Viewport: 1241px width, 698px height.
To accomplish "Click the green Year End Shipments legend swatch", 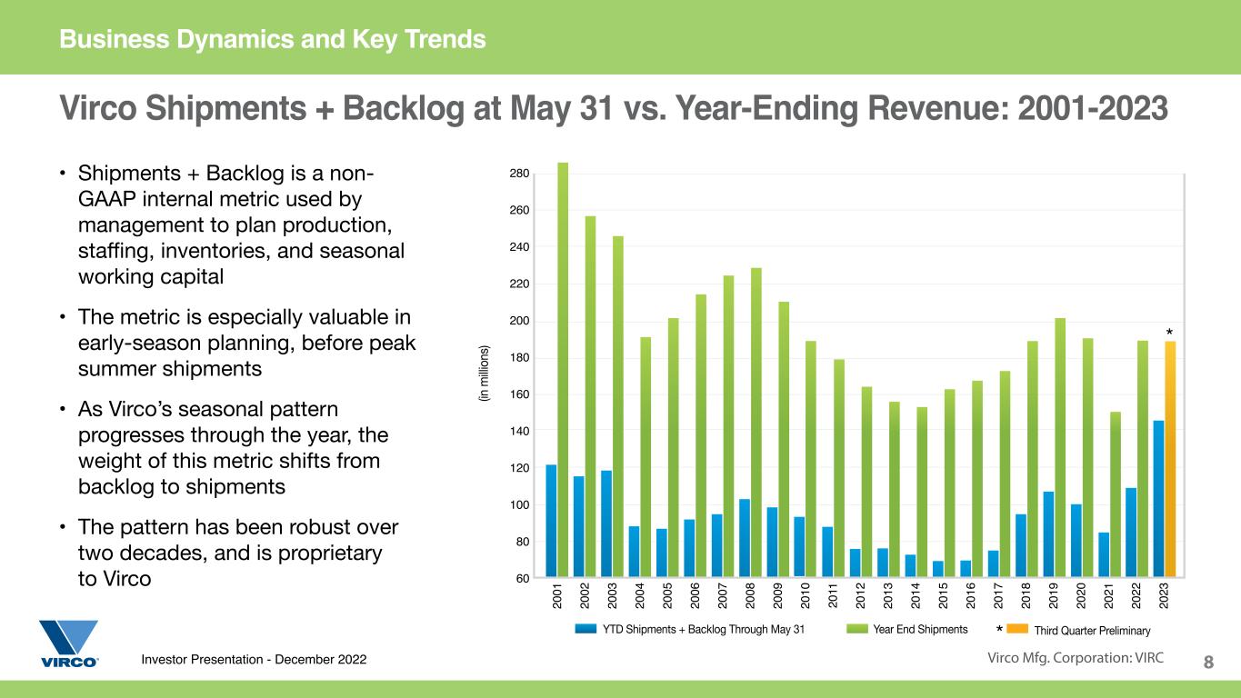I will click(x=856, y=629).
